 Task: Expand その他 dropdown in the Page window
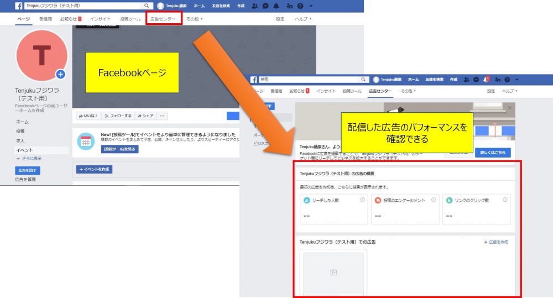[194, 19]
